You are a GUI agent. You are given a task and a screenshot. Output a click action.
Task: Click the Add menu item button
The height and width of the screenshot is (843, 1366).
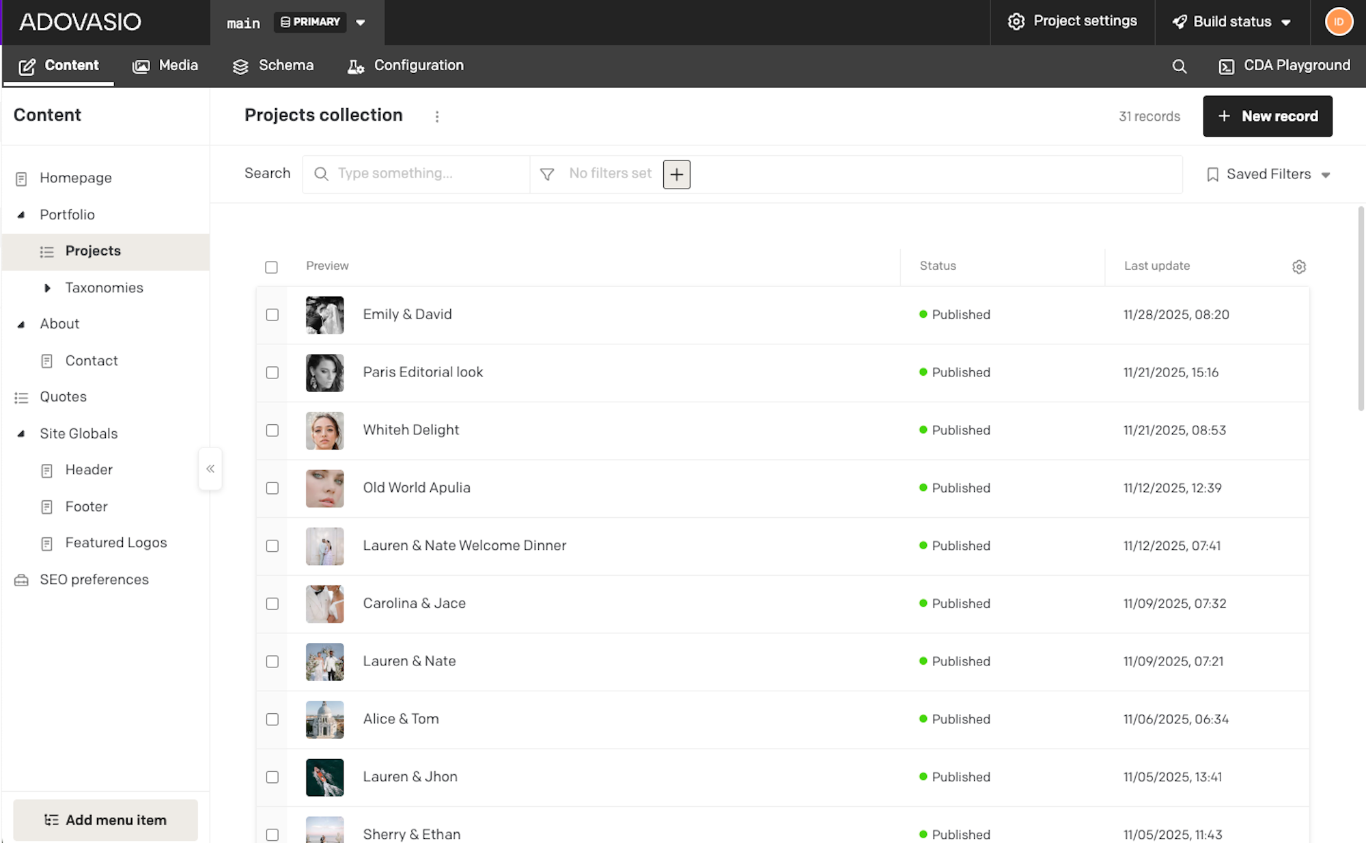[105, 820]
